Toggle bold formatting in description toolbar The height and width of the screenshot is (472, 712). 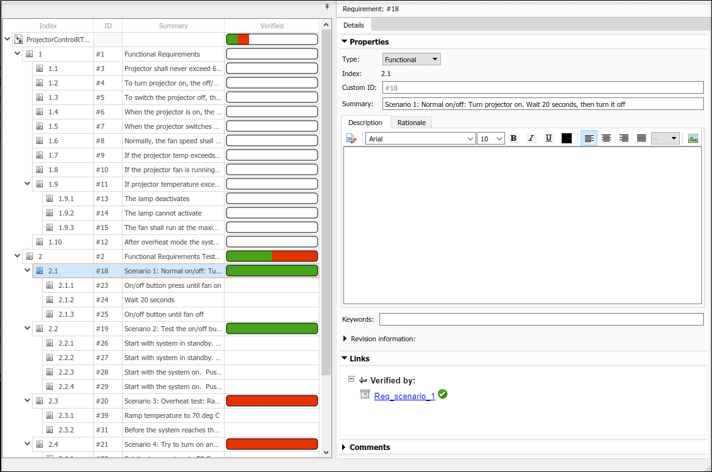tap(514, 138)
